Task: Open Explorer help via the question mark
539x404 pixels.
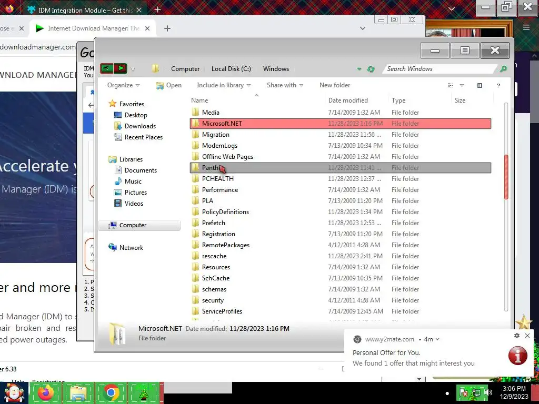Action: [498, 86]
